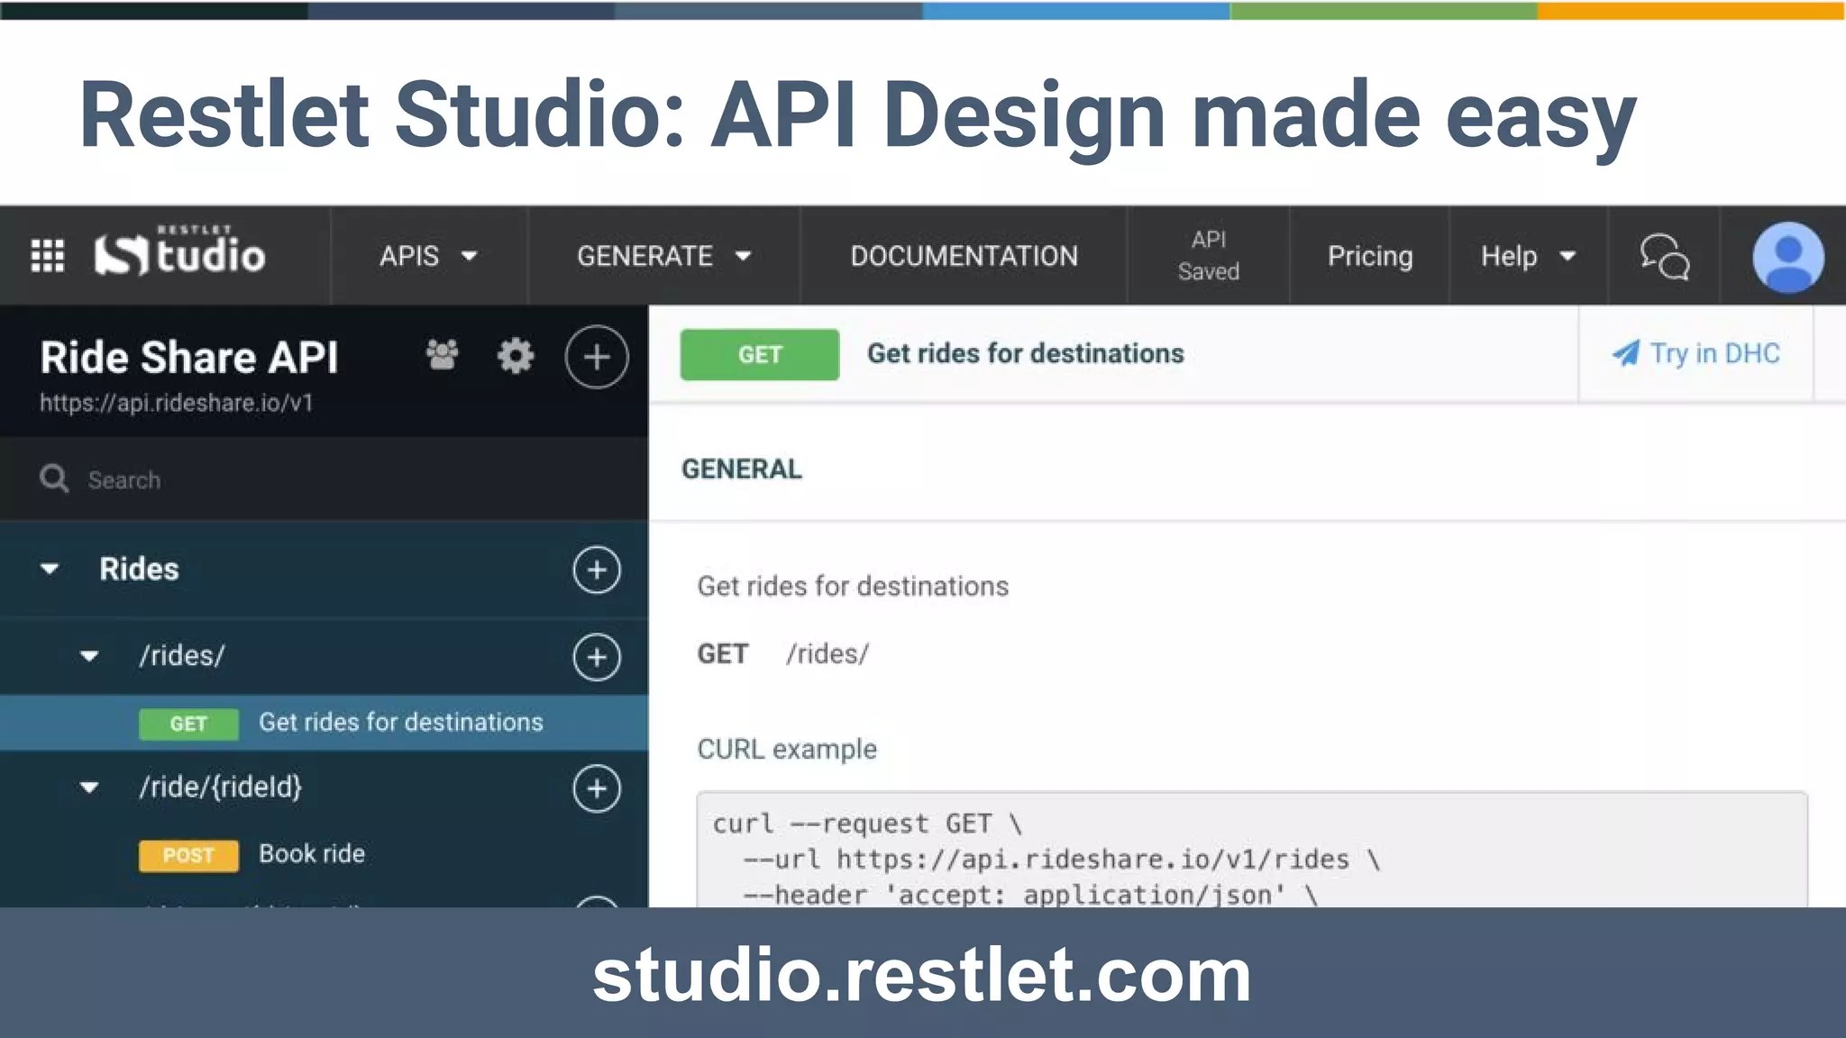This screenshot has height=1038, width=1846.
Task: Select the POST Book ride operation
Action: point(324,854)
